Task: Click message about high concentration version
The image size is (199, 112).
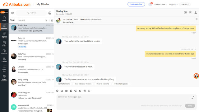Action: tap(89, 79)
